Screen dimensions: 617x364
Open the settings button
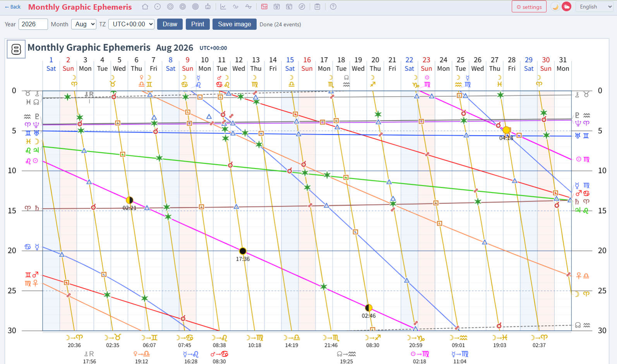coord(529,7)
